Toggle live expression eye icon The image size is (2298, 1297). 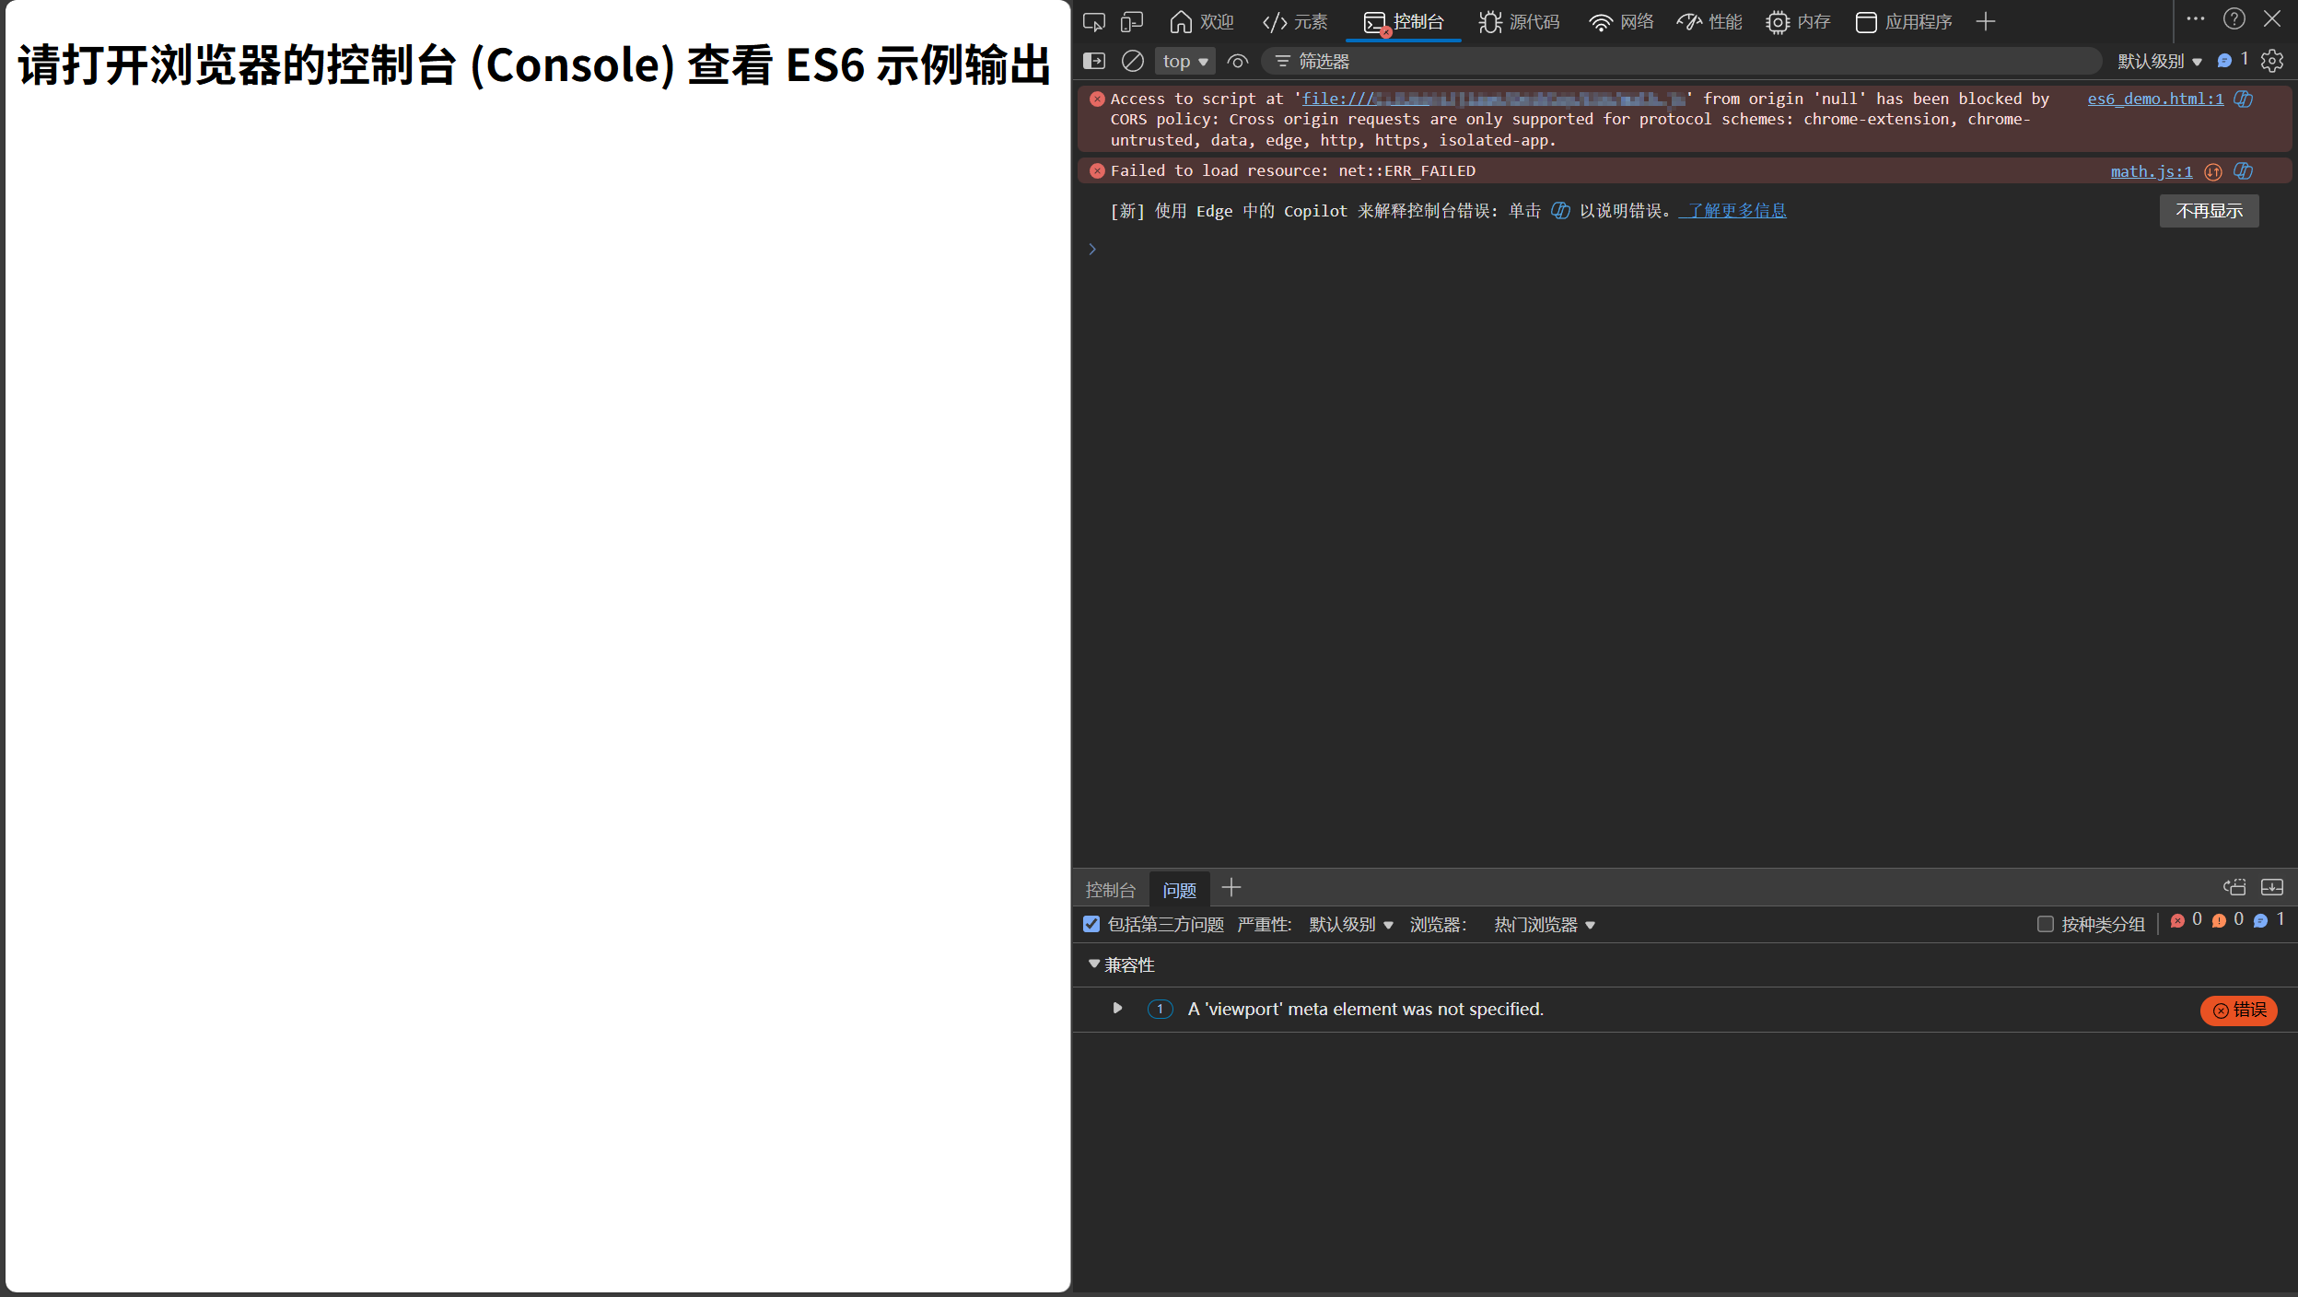pos(1238,61)
